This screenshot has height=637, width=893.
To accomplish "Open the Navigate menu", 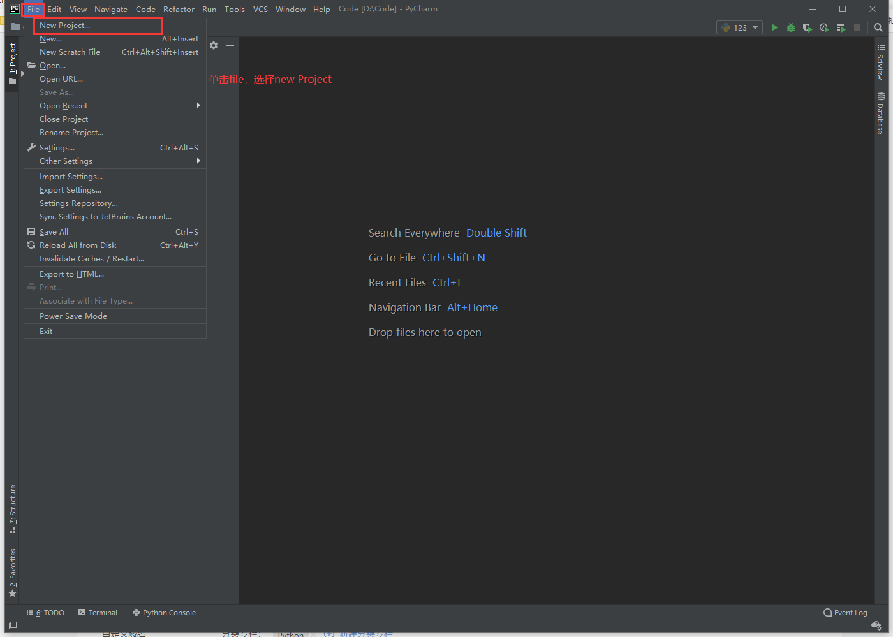I will (111, 10).
